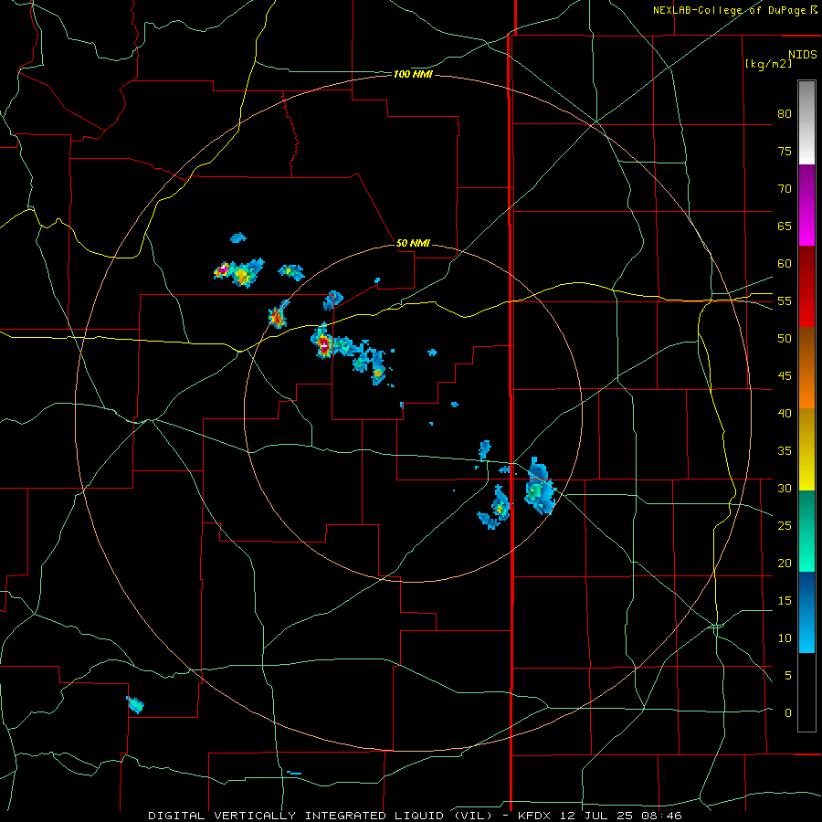The height and width of the screenshot is (822, 822).
Task: Click the 70 value on the color scale
Action: pos(785,189)
